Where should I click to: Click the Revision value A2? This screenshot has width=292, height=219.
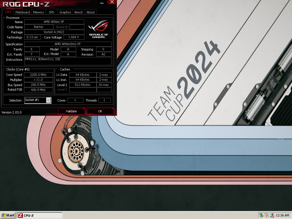(104, 54)
